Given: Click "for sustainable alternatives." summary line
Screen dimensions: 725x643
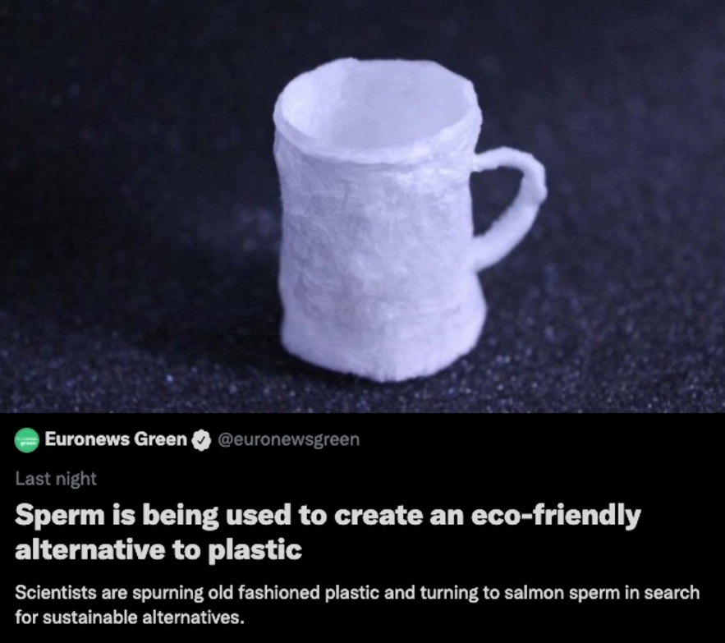Looking at the screenshot, I should (130, 618).
